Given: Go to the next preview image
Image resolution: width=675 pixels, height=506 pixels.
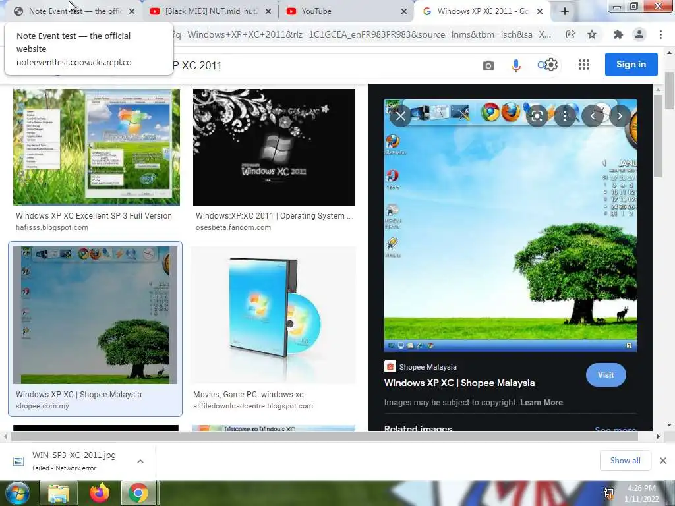Looking at the screenshot, I should [620, 116].
